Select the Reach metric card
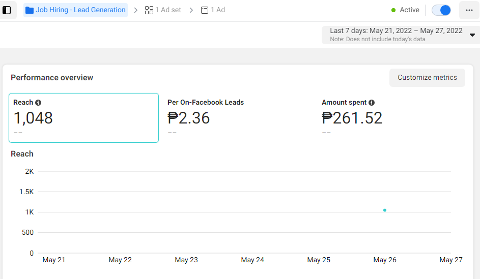The height and width of the screenshot is (279, 480). pos(83,117)
